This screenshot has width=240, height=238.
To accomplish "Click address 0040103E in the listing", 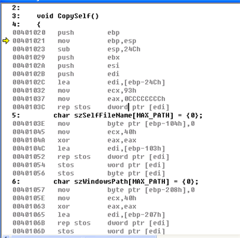I will 29,123.
